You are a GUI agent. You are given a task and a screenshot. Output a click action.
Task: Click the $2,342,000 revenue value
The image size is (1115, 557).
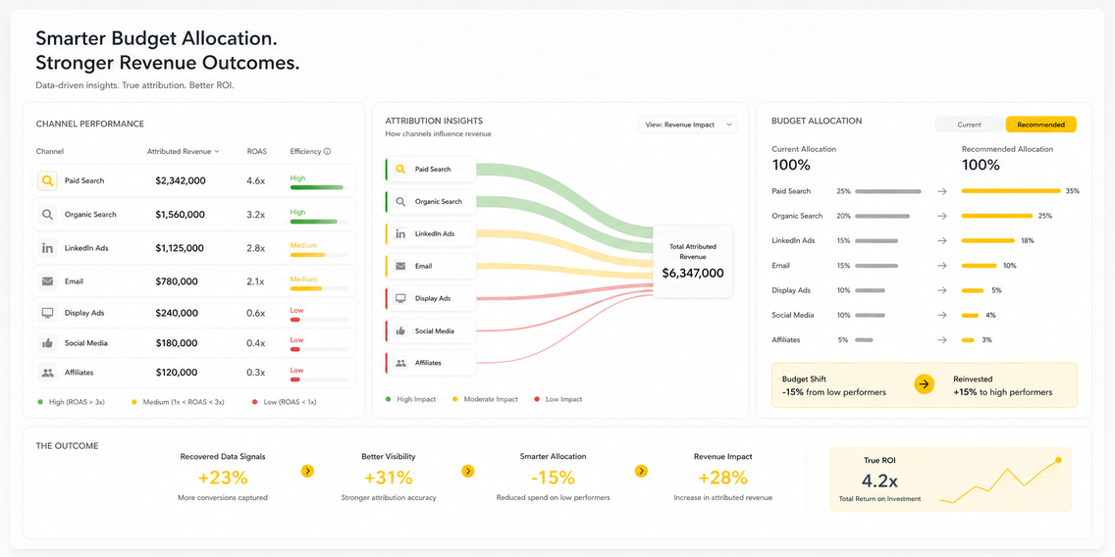tap(181, 181)
